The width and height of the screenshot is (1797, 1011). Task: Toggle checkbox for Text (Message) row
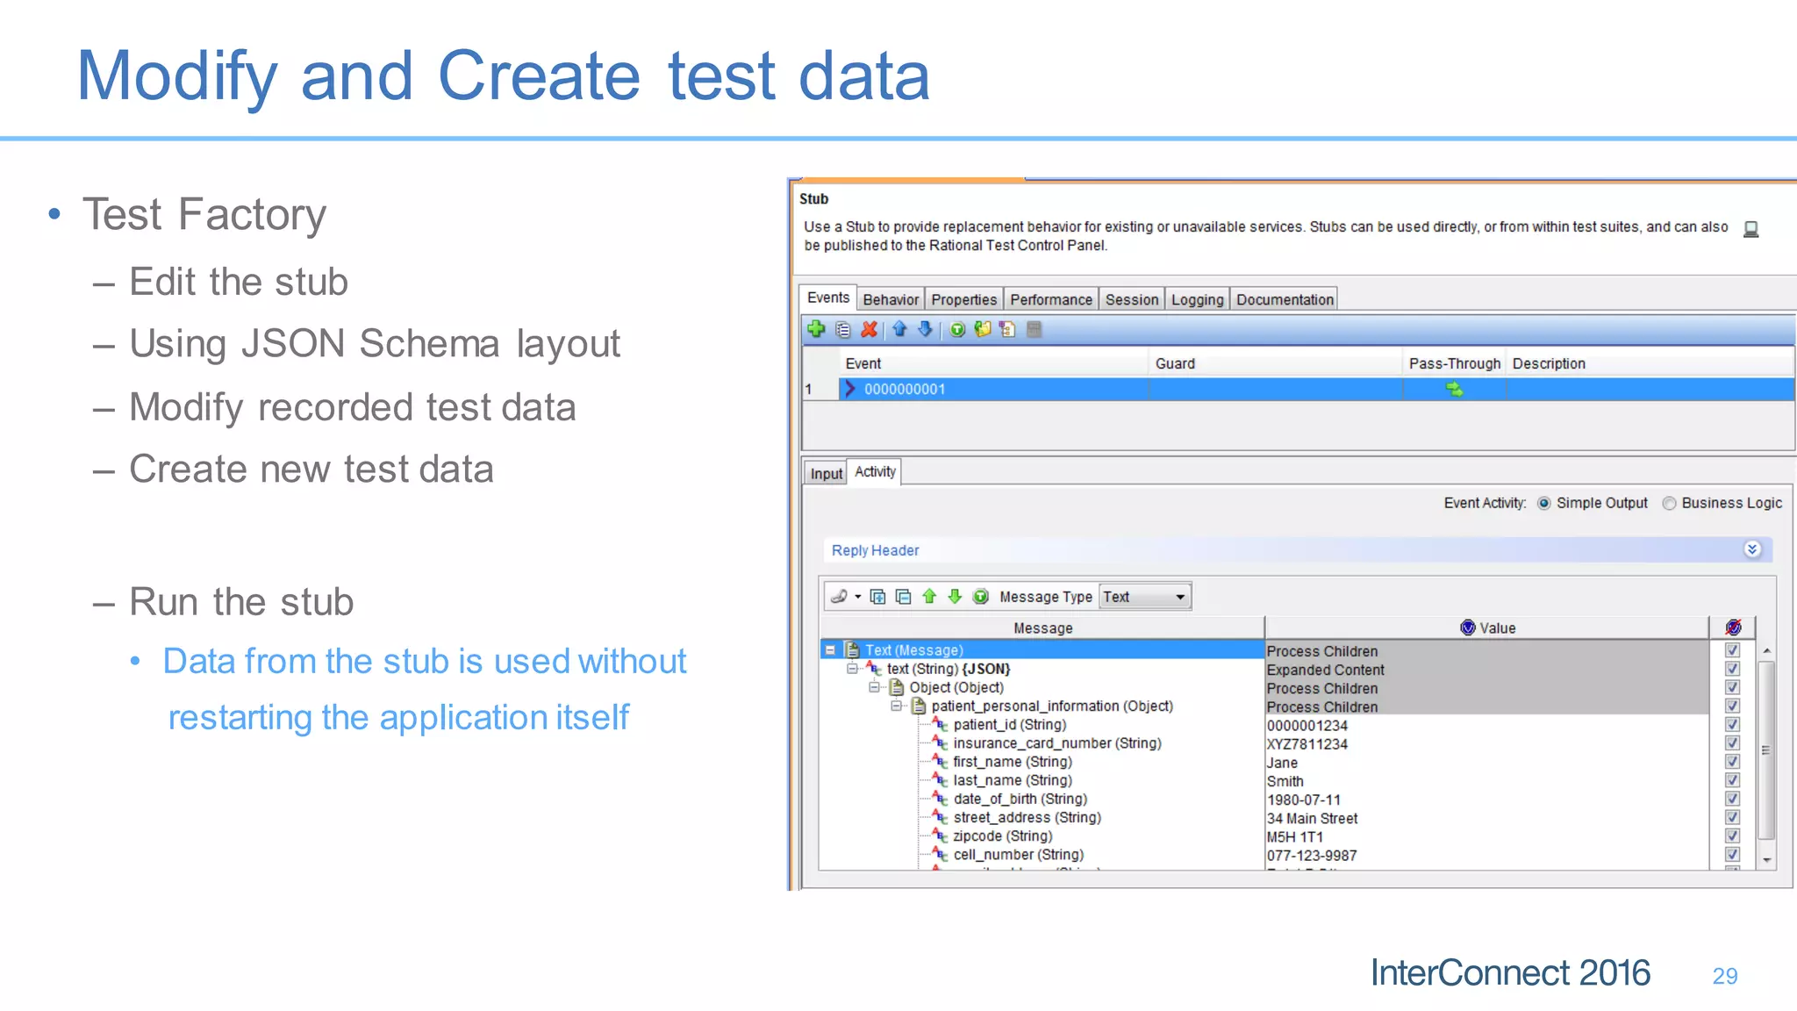click(1732, 650)
